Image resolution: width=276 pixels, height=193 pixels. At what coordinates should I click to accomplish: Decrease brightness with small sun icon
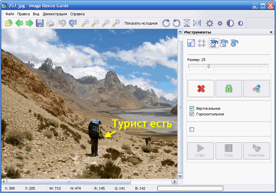(220, 23)
